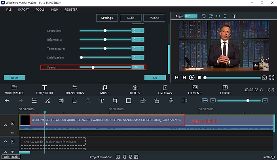This screenshot has width=277, height=160.
Task: Toggle visibility of the main video track
Action: (x=6, y=125)
